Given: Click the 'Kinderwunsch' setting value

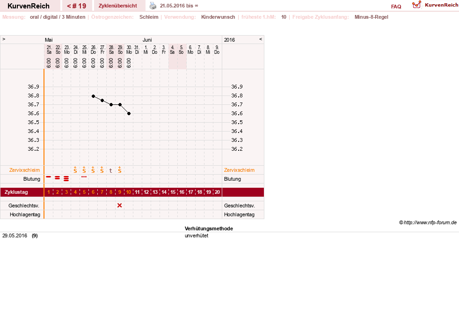Looking at the screenshot, I should 218,17.
